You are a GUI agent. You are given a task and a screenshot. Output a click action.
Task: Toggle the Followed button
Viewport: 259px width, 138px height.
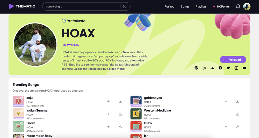point(233,60)
